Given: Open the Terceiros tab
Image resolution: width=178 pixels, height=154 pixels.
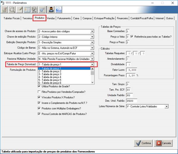Looking at the screenshot, I should click(27, 18).
